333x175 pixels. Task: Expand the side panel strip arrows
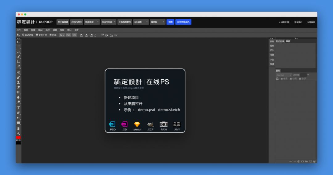[272, 39]
